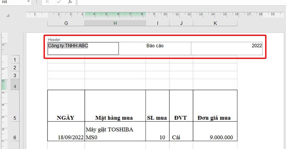Click right header box showing 2022
The image size is (286, 149).
[x=227, y=48]
